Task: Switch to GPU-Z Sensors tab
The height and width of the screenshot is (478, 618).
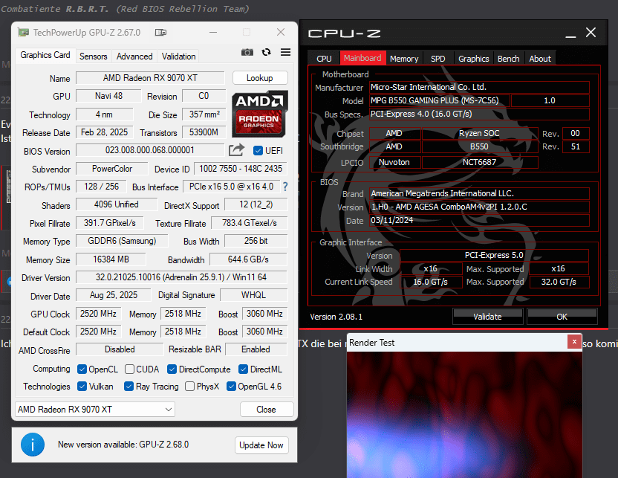Action: pyautogui.click(x=93, y=56)
